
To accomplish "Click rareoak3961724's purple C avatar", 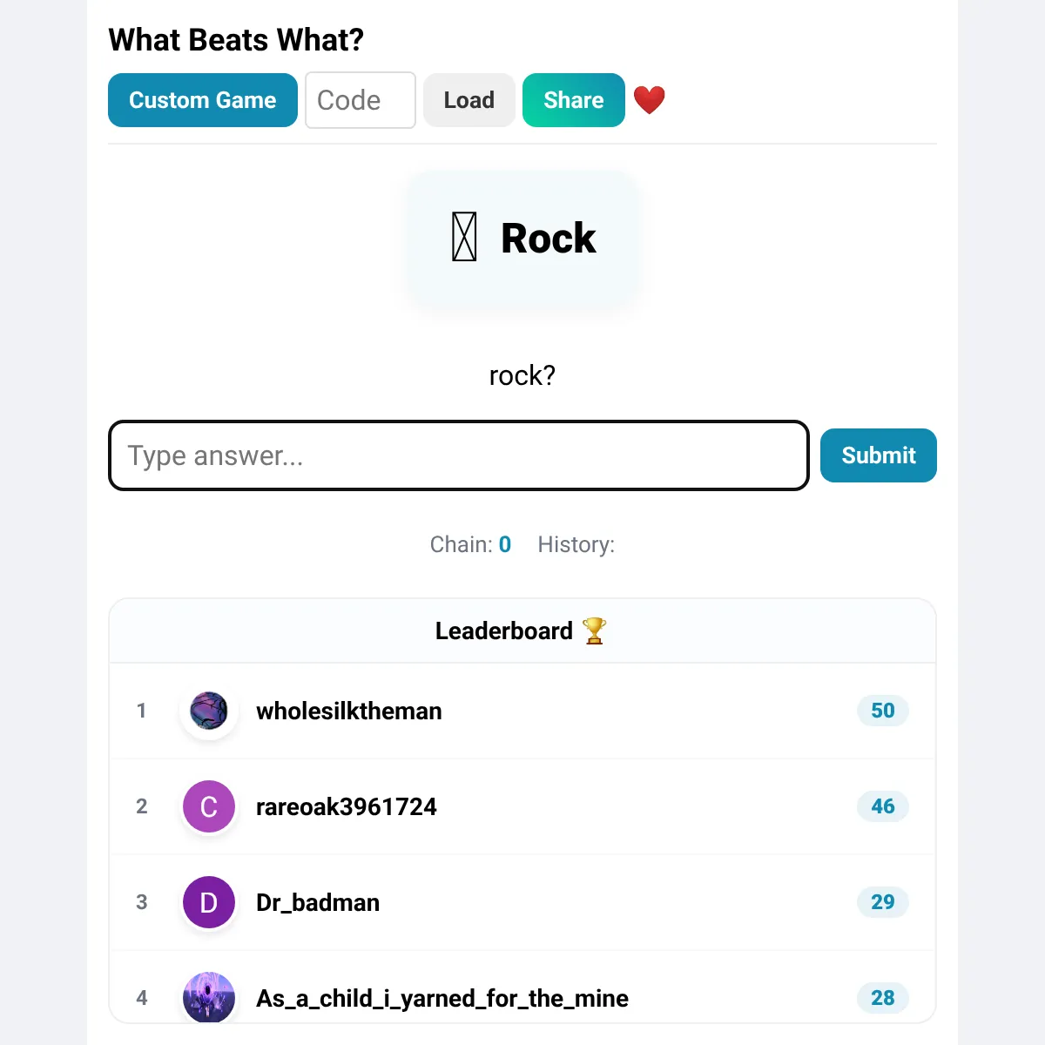I will click(x=209, y=806).
